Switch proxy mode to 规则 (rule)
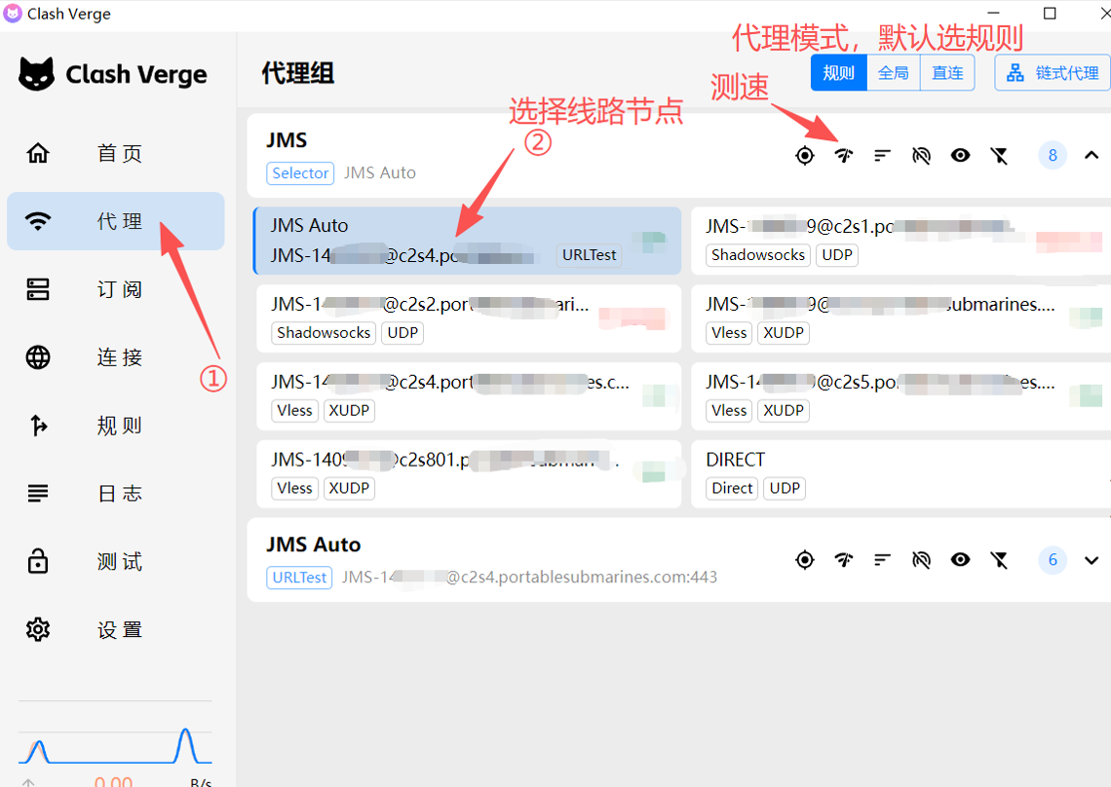 pyautogui.click(x=839, y=73)
